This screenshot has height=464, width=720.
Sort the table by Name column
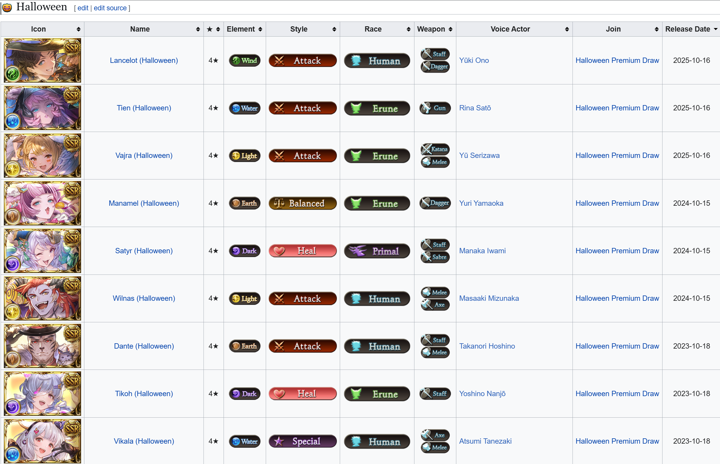144,29
